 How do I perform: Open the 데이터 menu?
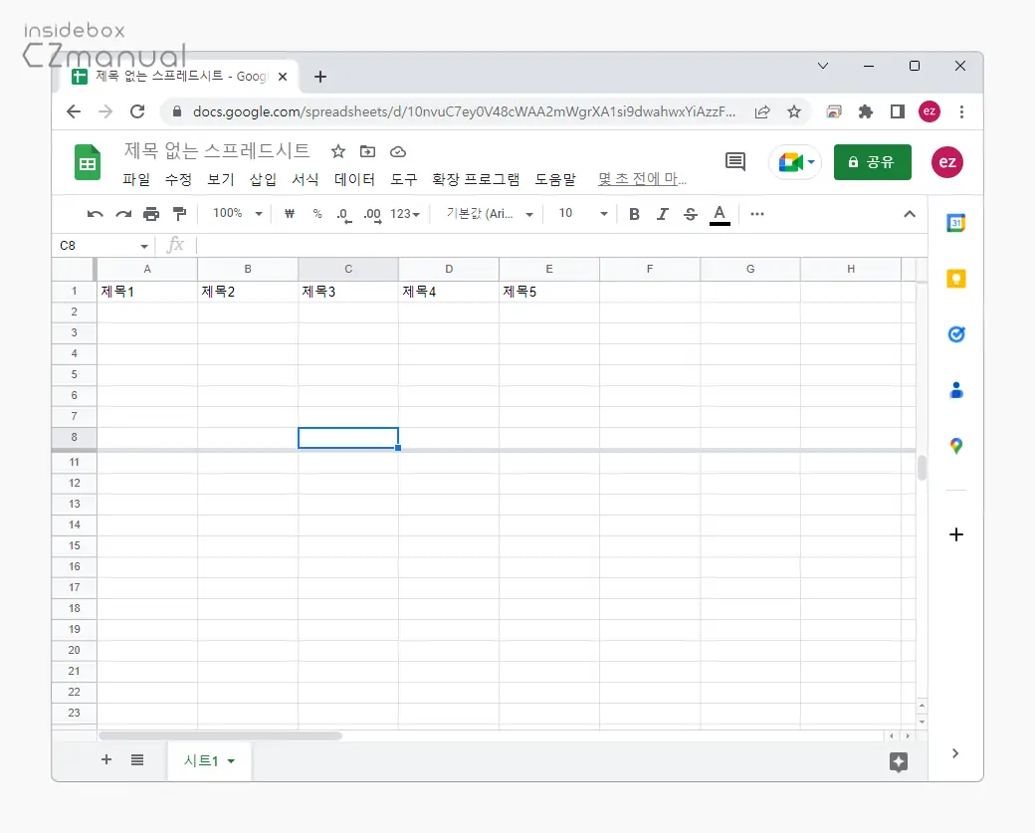[354, 180]
